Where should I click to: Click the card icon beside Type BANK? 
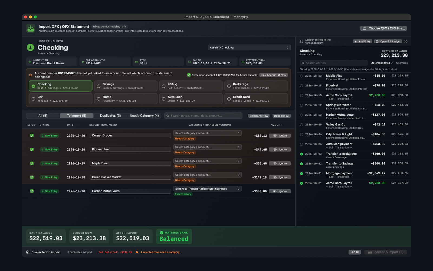tap(136, 62)
